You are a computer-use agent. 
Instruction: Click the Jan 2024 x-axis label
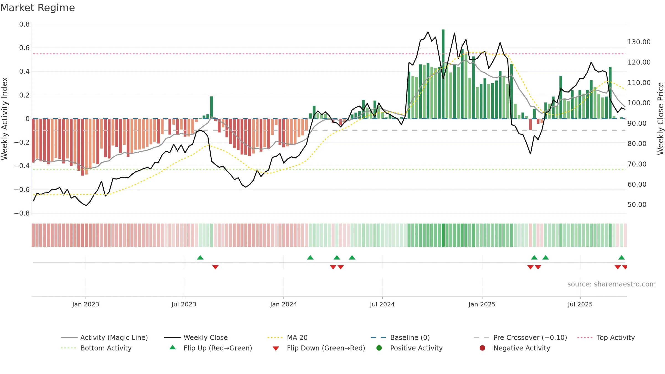283,304
